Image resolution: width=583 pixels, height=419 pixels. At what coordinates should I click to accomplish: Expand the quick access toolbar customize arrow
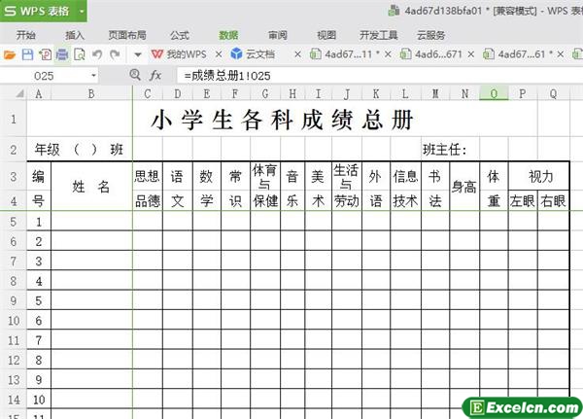click(137, 54)
